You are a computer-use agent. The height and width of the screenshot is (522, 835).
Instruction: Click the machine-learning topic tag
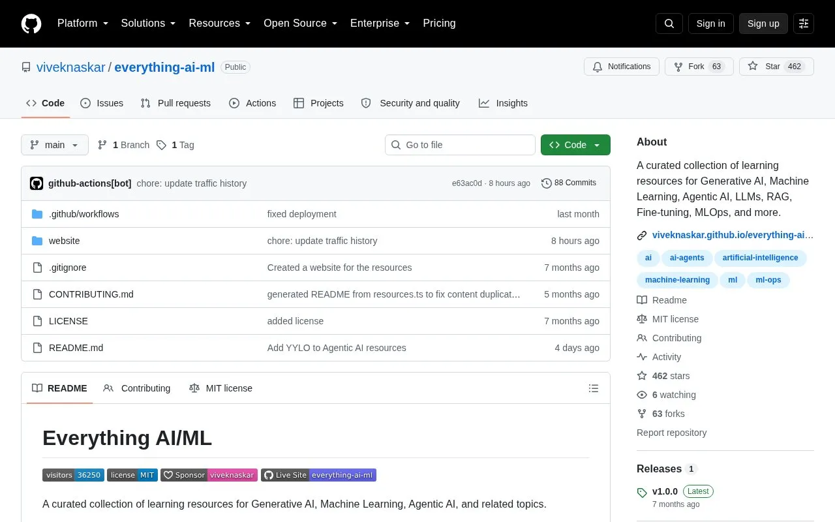click(x=677, y=280)
